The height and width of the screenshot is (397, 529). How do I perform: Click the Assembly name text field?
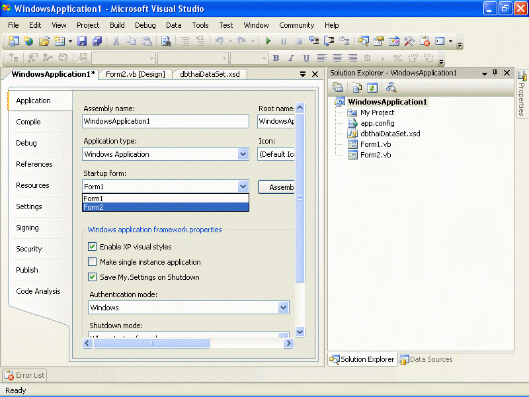click(165, 122)
